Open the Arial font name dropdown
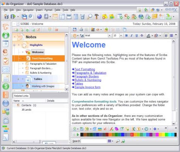The width and height of the screenshot is (180, 152). pyautogui.click(x=110, y=36)
